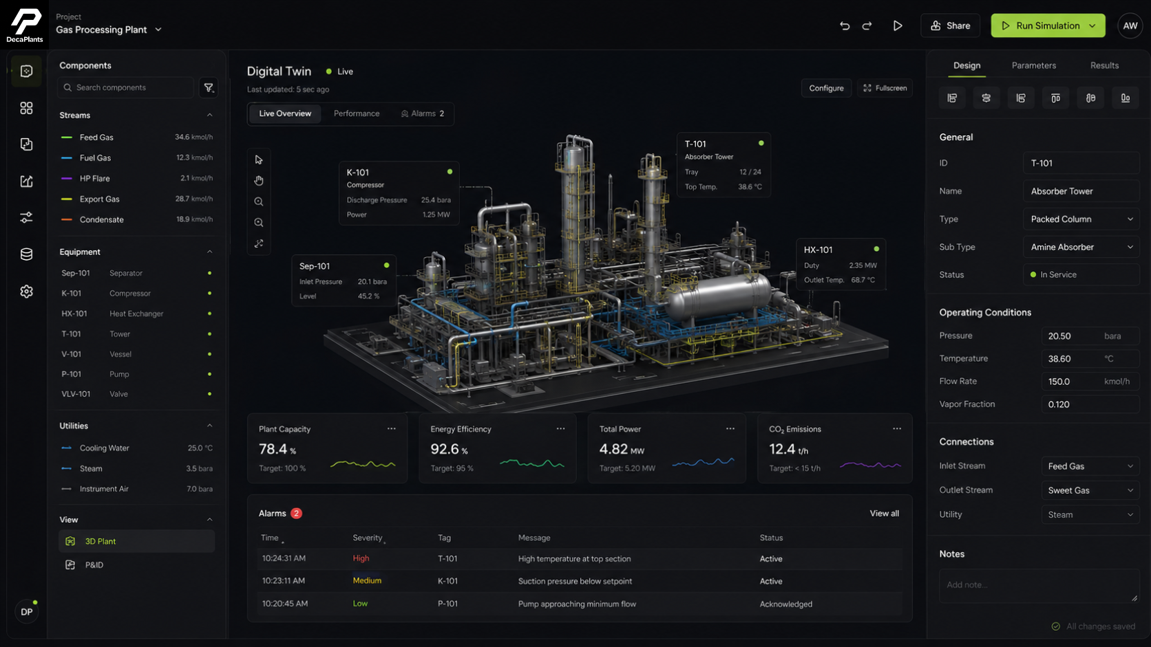Viewport: 1151px width, 647px height.
Task: Click the DP user avatar
Action: (x=26, y=611)
